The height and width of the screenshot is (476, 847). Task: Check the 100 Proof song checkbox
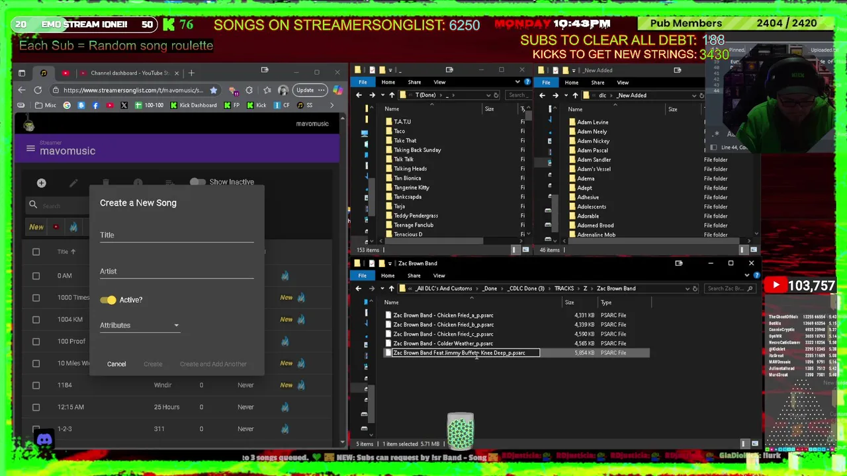36,341
